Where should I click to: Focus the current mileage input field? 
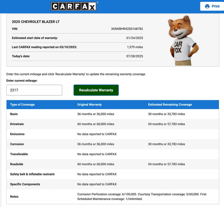click(34, 90)
